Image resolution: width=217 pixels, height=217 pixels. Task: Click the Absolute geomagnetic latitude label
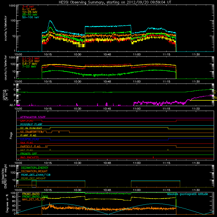187,194
